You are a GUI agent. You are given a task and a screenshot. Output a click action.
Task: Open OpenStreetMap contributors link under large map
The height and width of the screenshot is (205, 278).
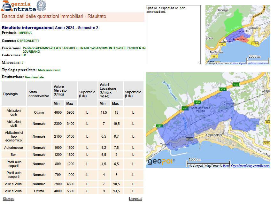point(250,166)
